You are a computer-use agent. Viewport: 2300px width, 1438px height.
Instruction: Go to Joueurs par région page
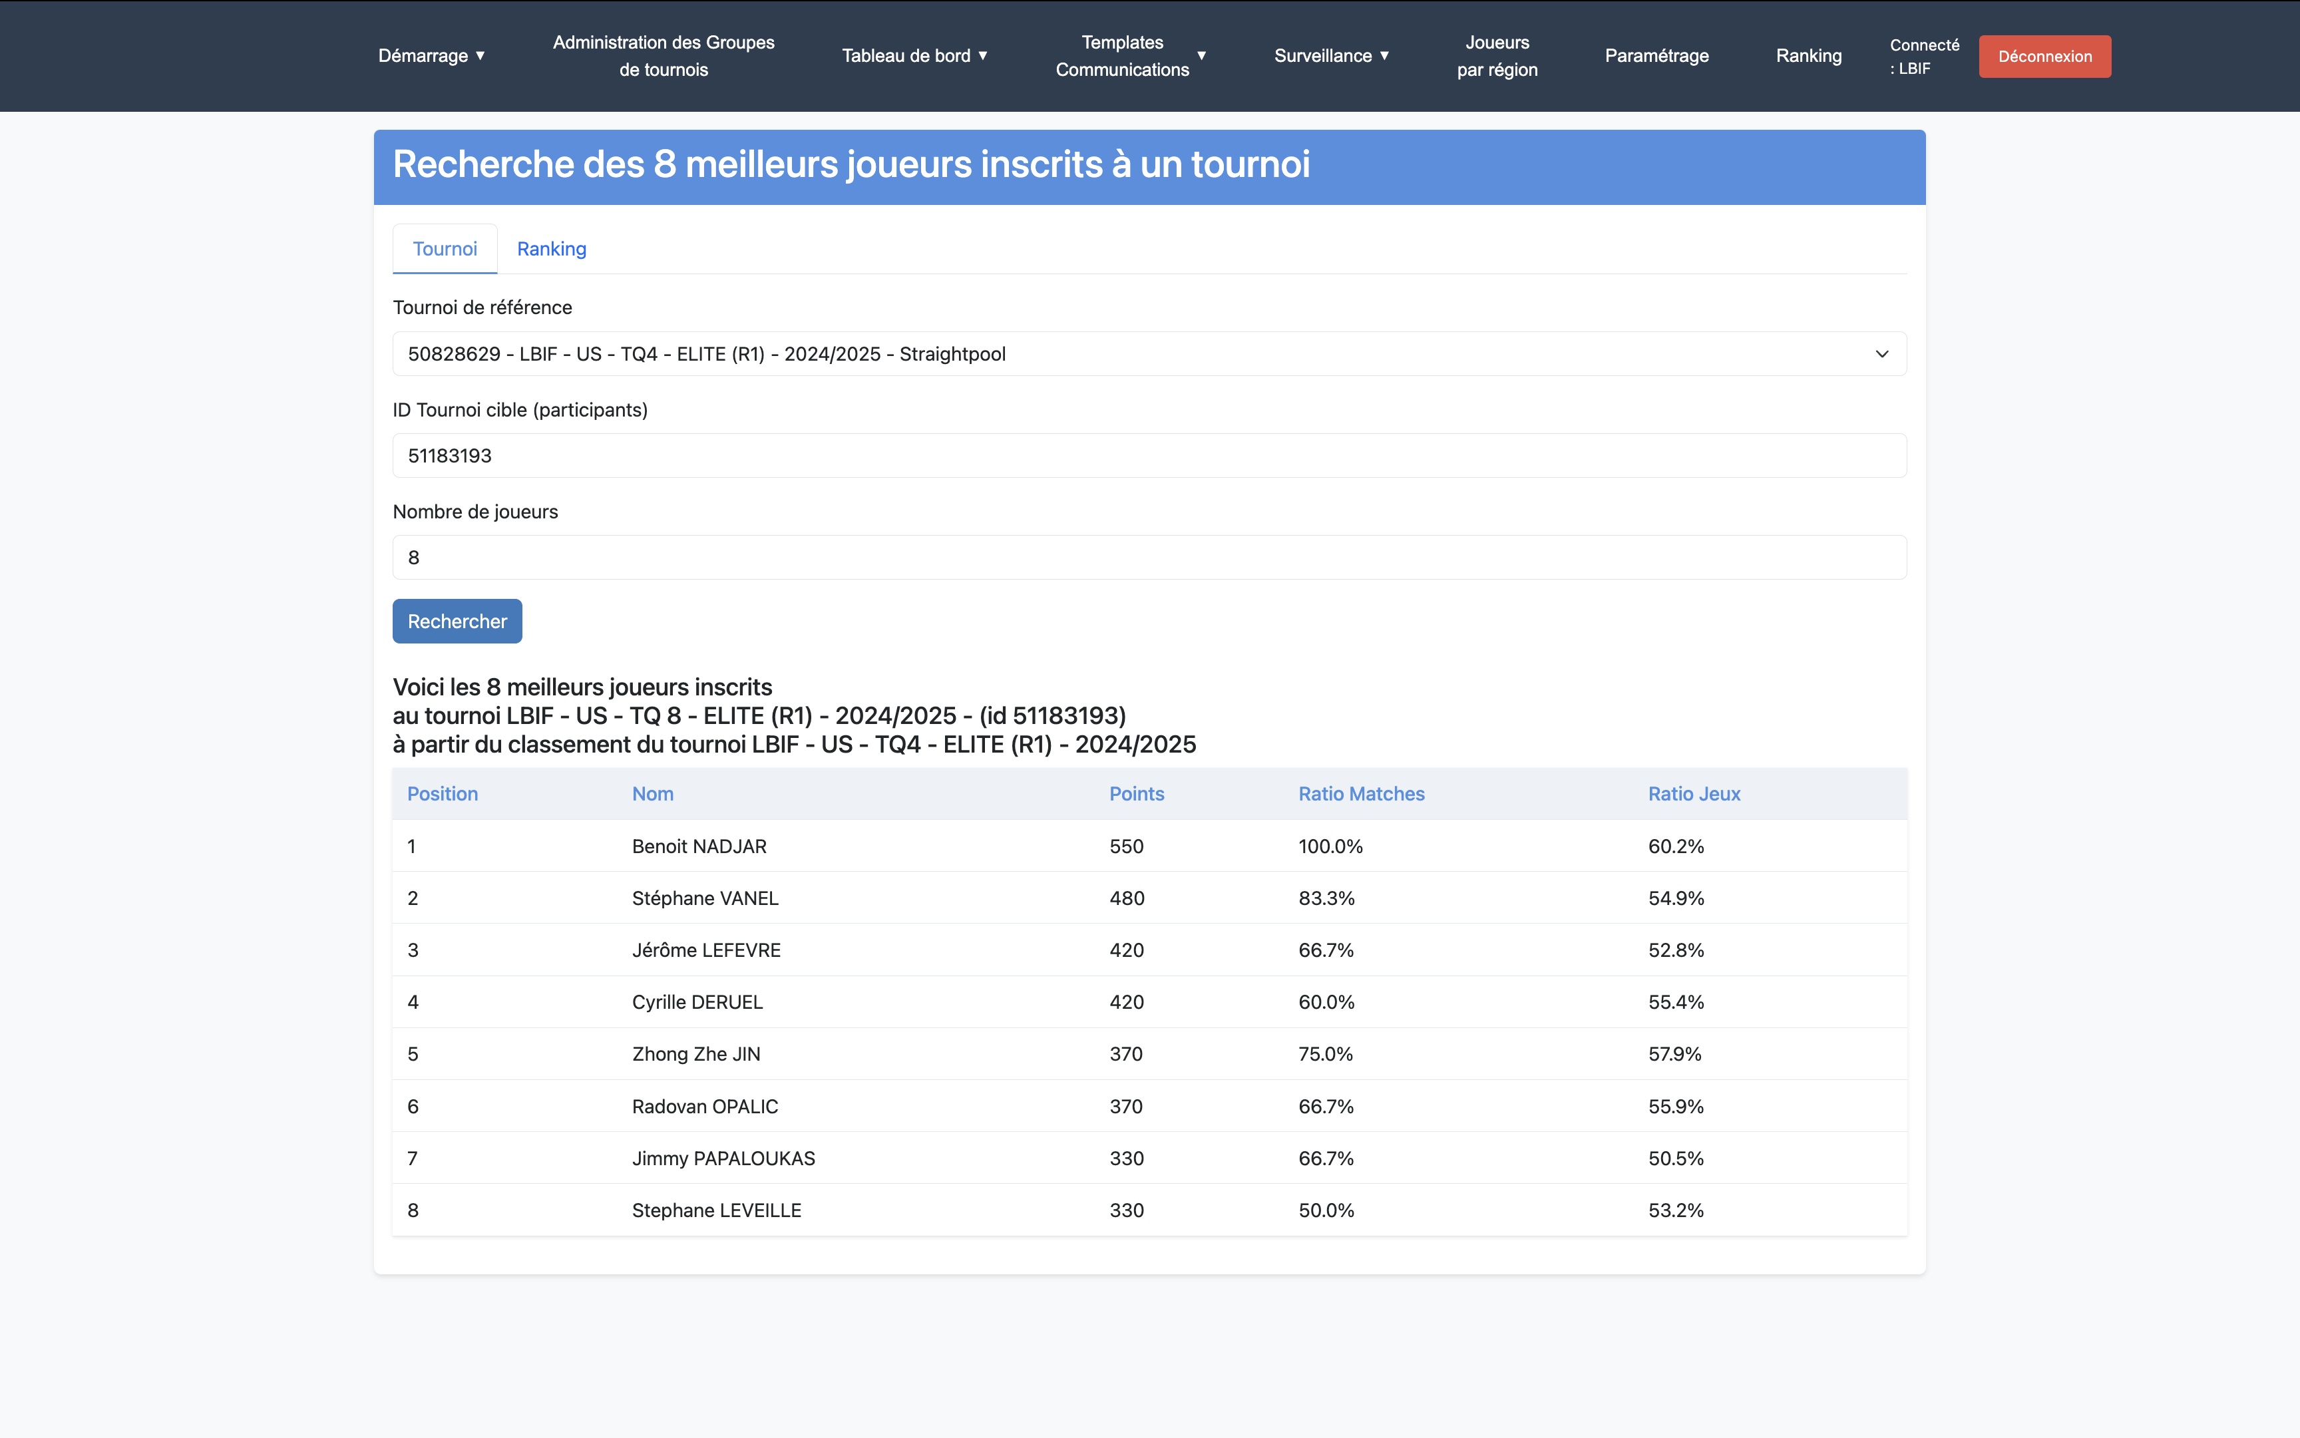[1496, 56]
